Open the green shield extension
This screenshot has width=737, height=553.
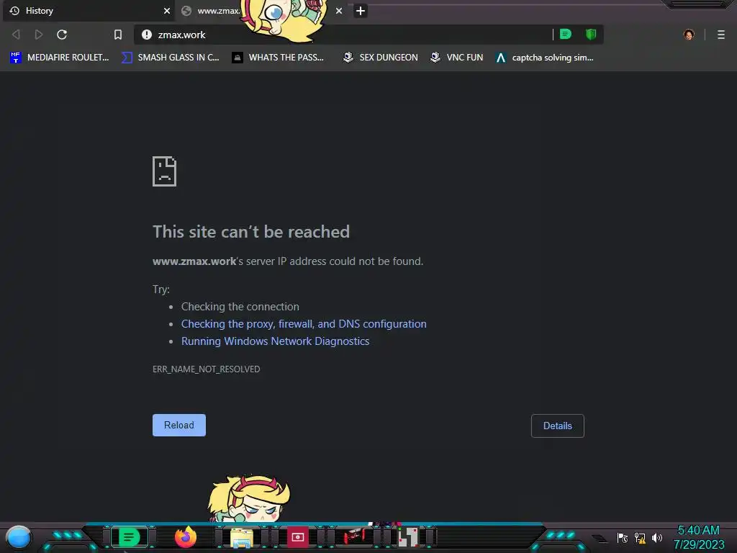[591, 34]
